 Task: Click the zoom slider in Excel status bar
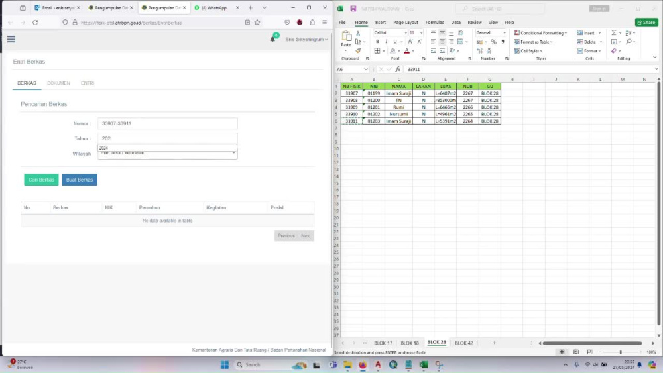click(621, 352)
